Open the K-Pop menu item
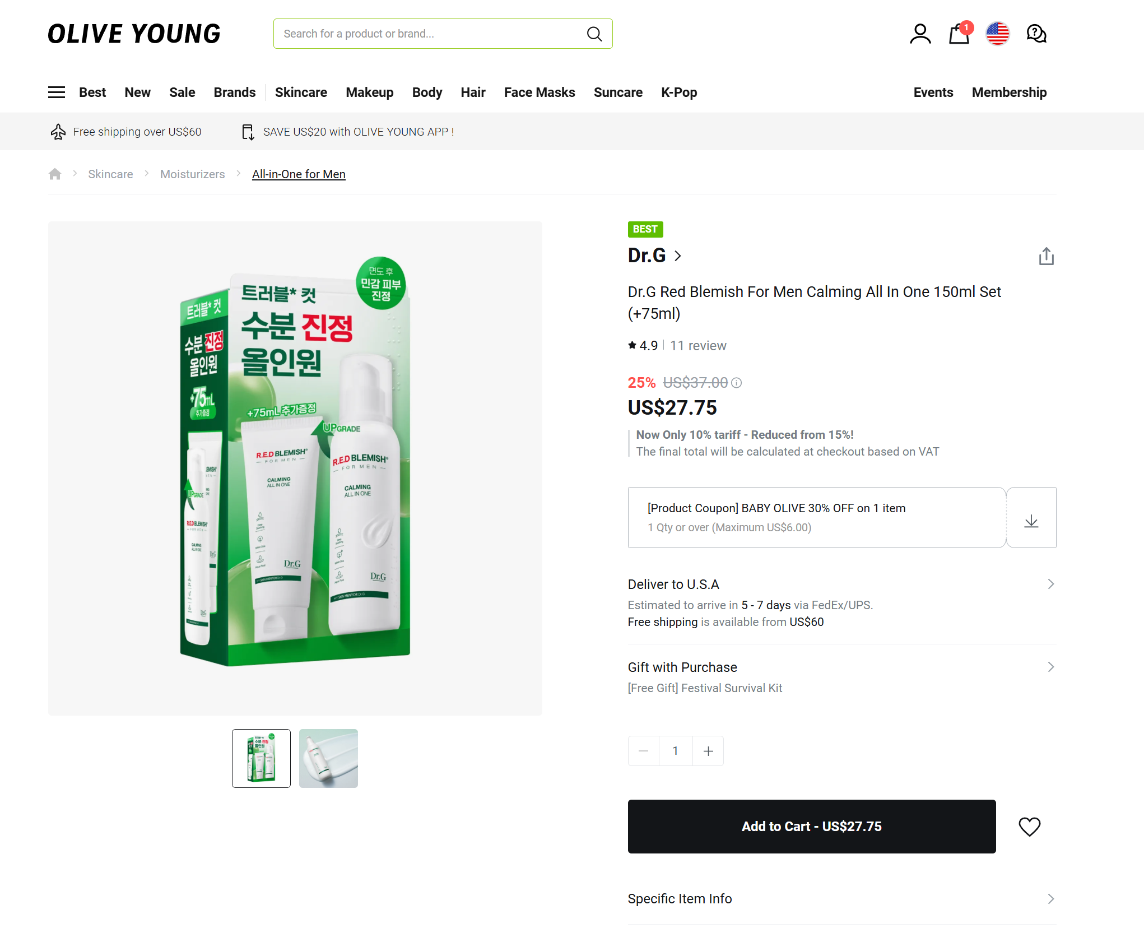Viewport: 1144px width, 928px height. pyautogui.click(x=678, y=92)
